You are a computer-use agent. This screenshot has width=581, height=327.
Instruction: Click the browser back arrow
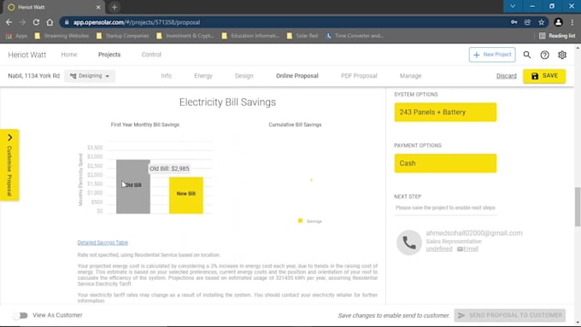pos(9,22)
